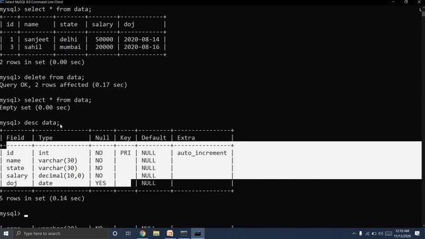Click the MySQL window title bar icon

[x=2, y=2]
